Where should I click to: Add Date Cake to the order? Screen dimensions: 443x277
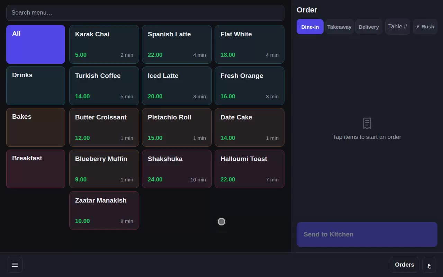pos(250,127)
